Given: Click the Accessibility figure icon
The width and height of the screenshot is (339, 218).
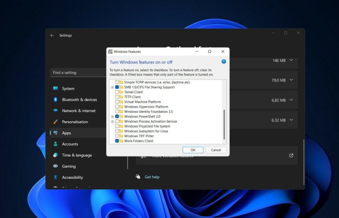Looking at the screenshot, I should tap(56, 177).
